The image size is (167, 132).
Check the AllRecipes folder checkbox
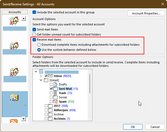(46, 110)
